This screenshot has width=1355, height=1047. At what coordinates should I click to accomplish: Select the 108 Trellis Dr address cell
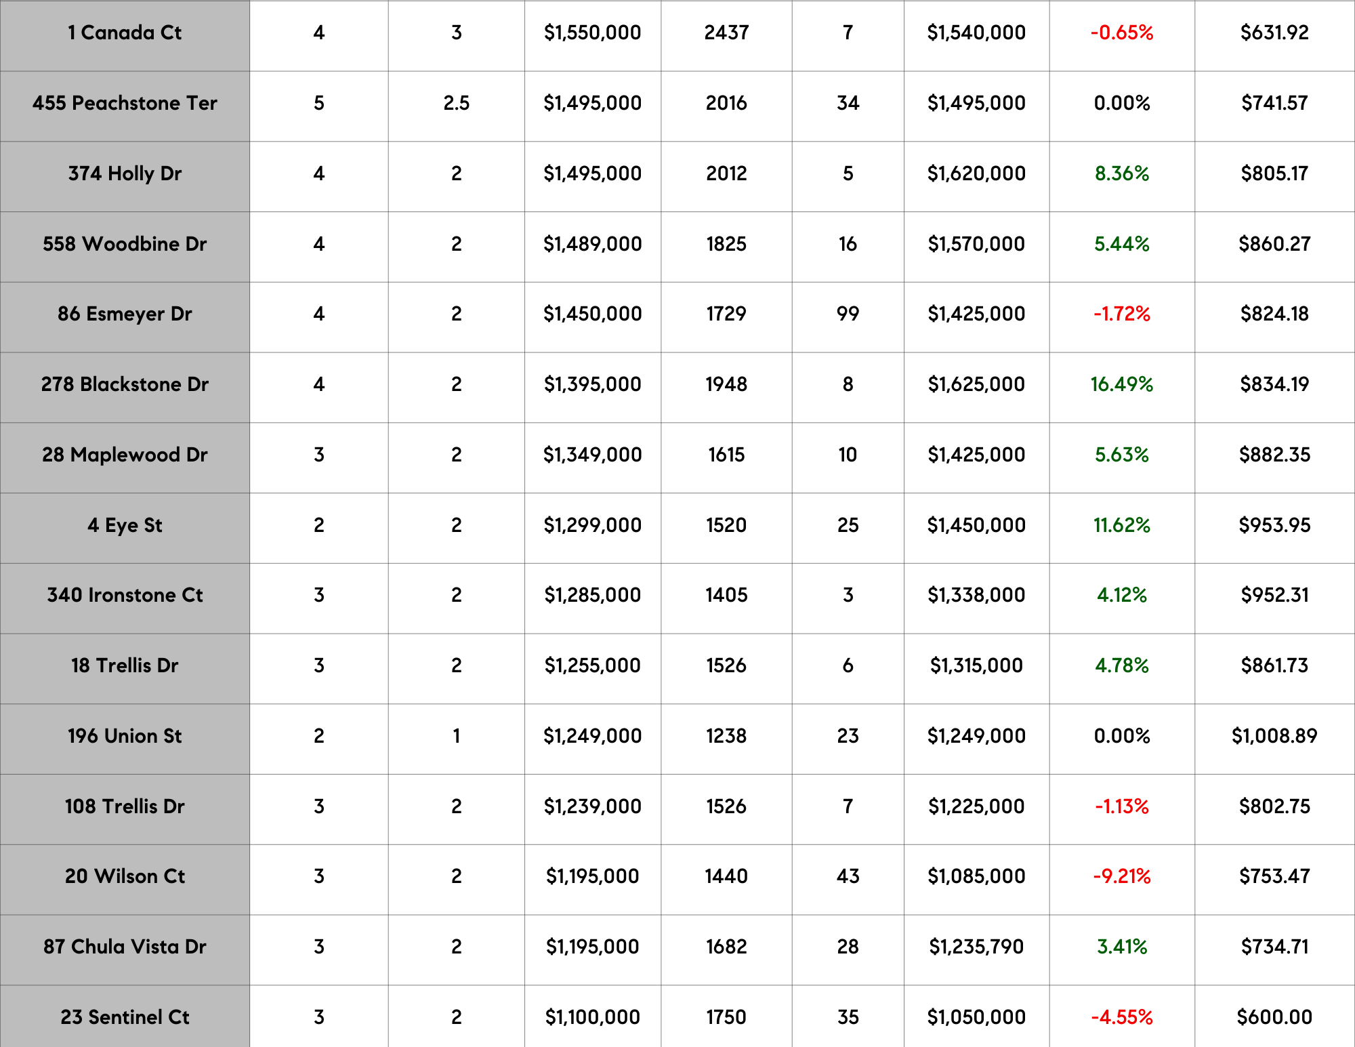point(125,806)
